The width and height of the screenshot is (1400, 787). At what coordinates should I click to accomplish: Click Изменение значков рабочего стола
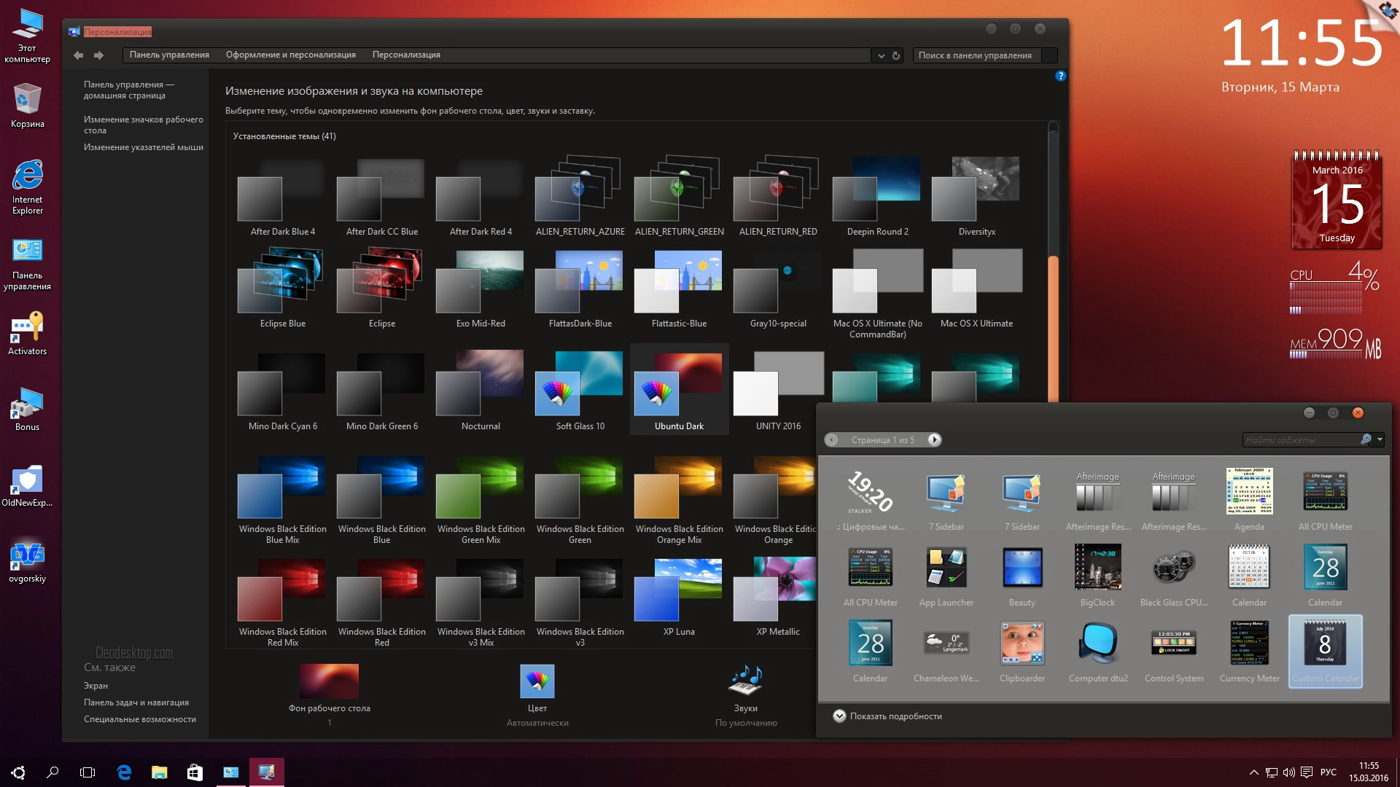(141, 123)
